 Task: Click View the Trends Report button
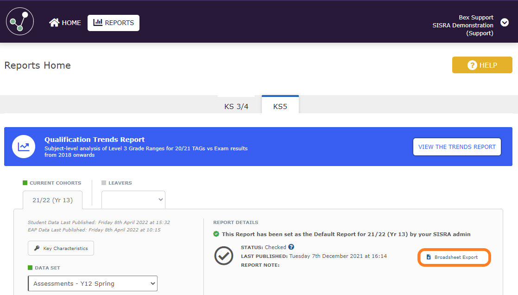[457, 147]
